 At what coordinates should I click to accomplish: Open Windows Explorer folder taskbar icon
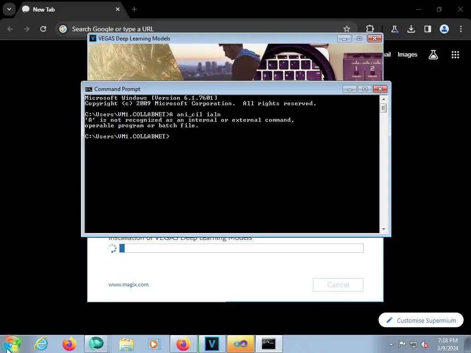126,344
